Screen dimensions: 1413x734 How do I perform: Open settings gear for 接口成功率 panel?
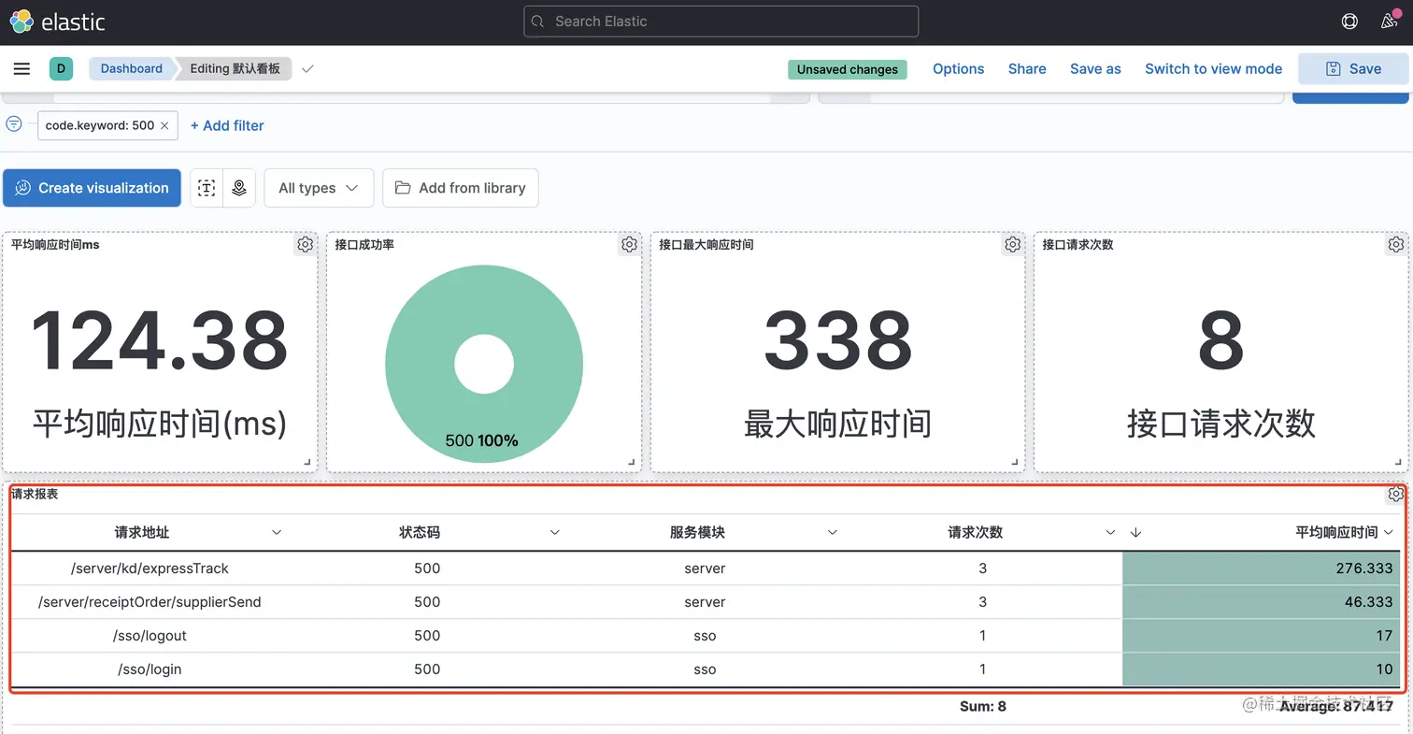tap(629, 244)
